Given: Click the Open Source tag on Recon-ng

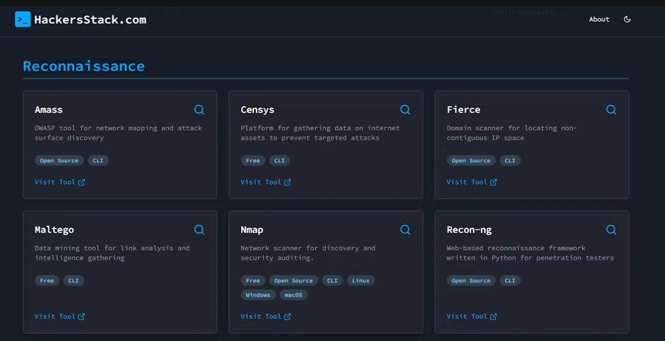Looking at the screenshot, I should 471,281.
